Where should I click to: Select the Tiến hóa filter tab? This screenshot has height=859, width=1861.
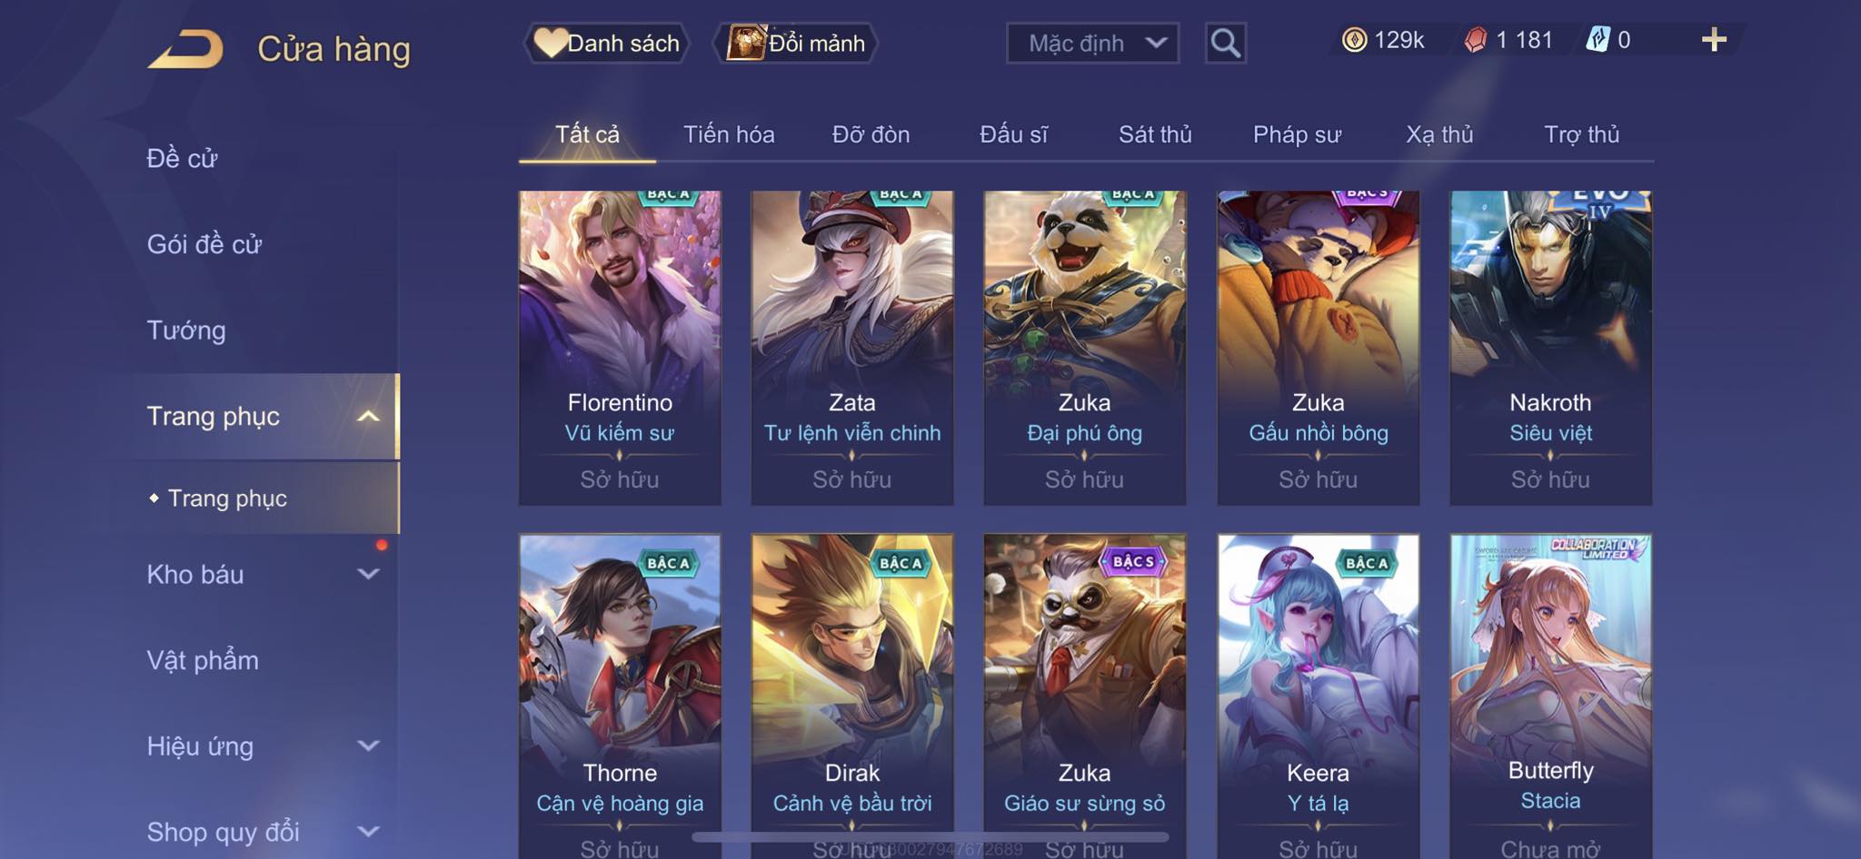[729, 134]
